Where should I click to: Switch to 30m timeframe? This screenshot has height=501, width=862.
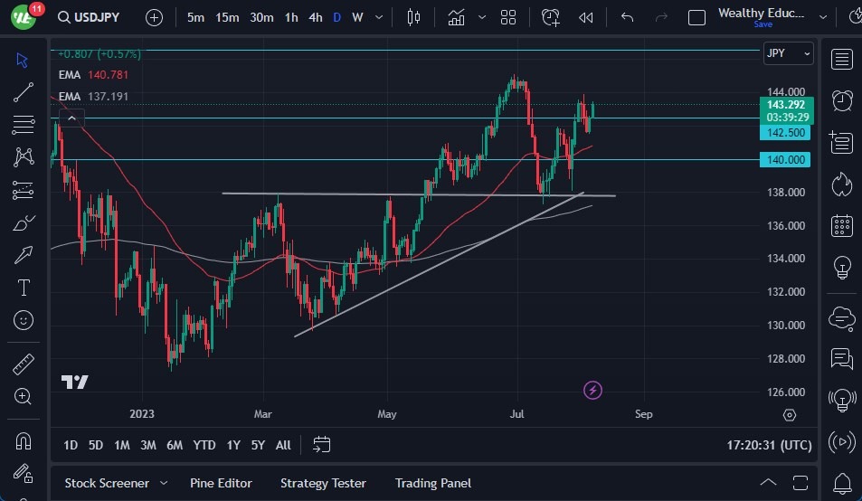tap(261, 17)
